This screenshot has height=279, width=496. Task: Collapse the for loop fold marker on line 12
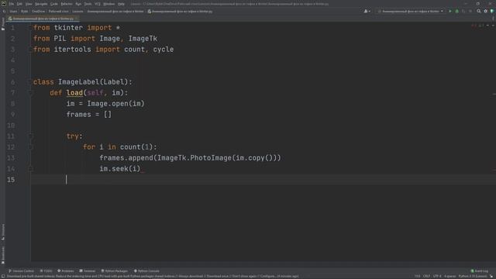[31, 147]
